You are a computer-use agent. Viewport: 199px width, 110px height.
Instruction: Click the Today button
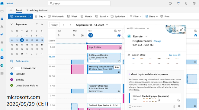click(x=54, y=25)
